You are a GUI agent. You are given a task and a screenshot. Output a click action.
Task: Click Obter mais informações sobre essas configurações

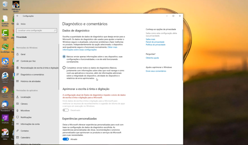(x=90, y=49)
